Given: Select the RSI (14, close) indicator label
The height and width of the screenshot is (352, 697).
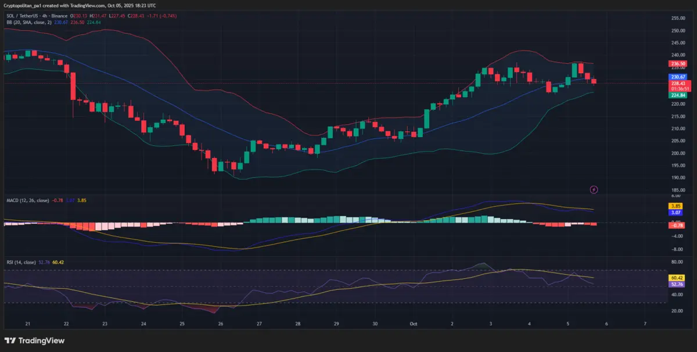Looking at the screenshot, I should click(19, 263).
